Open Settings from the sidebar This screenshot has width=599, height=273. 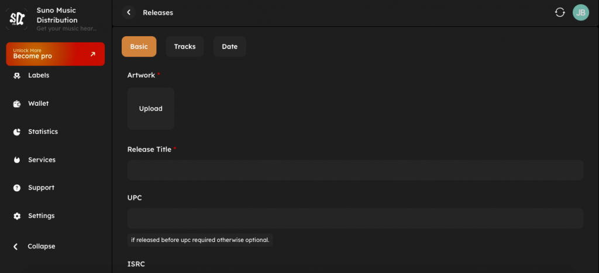41,216
